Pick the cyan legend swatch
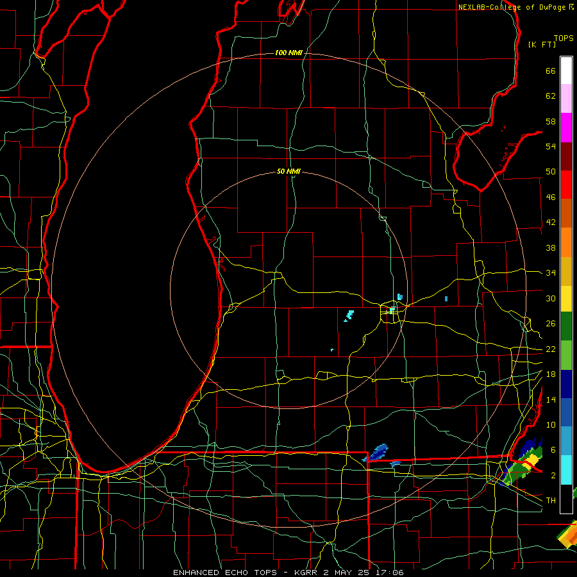This screenshot has height=577, width=577. 566,470
